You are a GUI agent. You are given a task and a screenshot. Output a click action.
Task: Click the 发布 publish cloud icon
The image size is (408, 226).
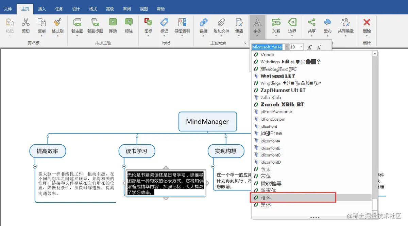328,22
